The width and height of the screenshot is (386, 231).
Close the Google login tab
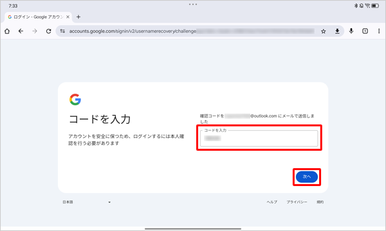pyautogui.click(x=68, y=17)
